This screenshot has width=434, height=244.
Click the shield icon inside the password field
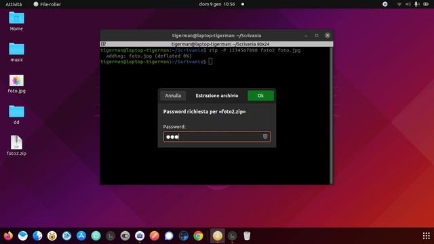[265, 137]
